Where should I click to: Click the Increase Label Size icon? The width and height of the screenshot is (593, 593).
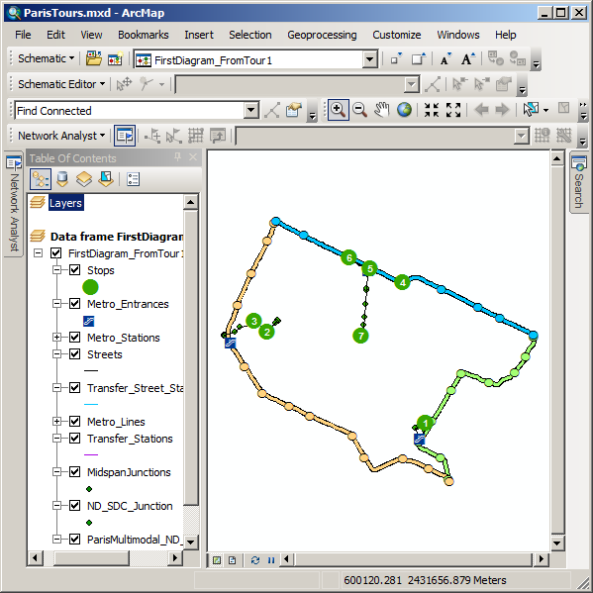point(467,59)
